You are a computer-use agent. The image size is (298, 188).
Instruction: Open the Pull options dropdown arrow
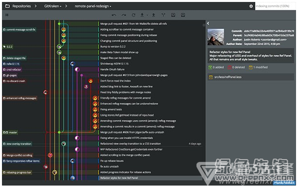click(x=147, y=15)
